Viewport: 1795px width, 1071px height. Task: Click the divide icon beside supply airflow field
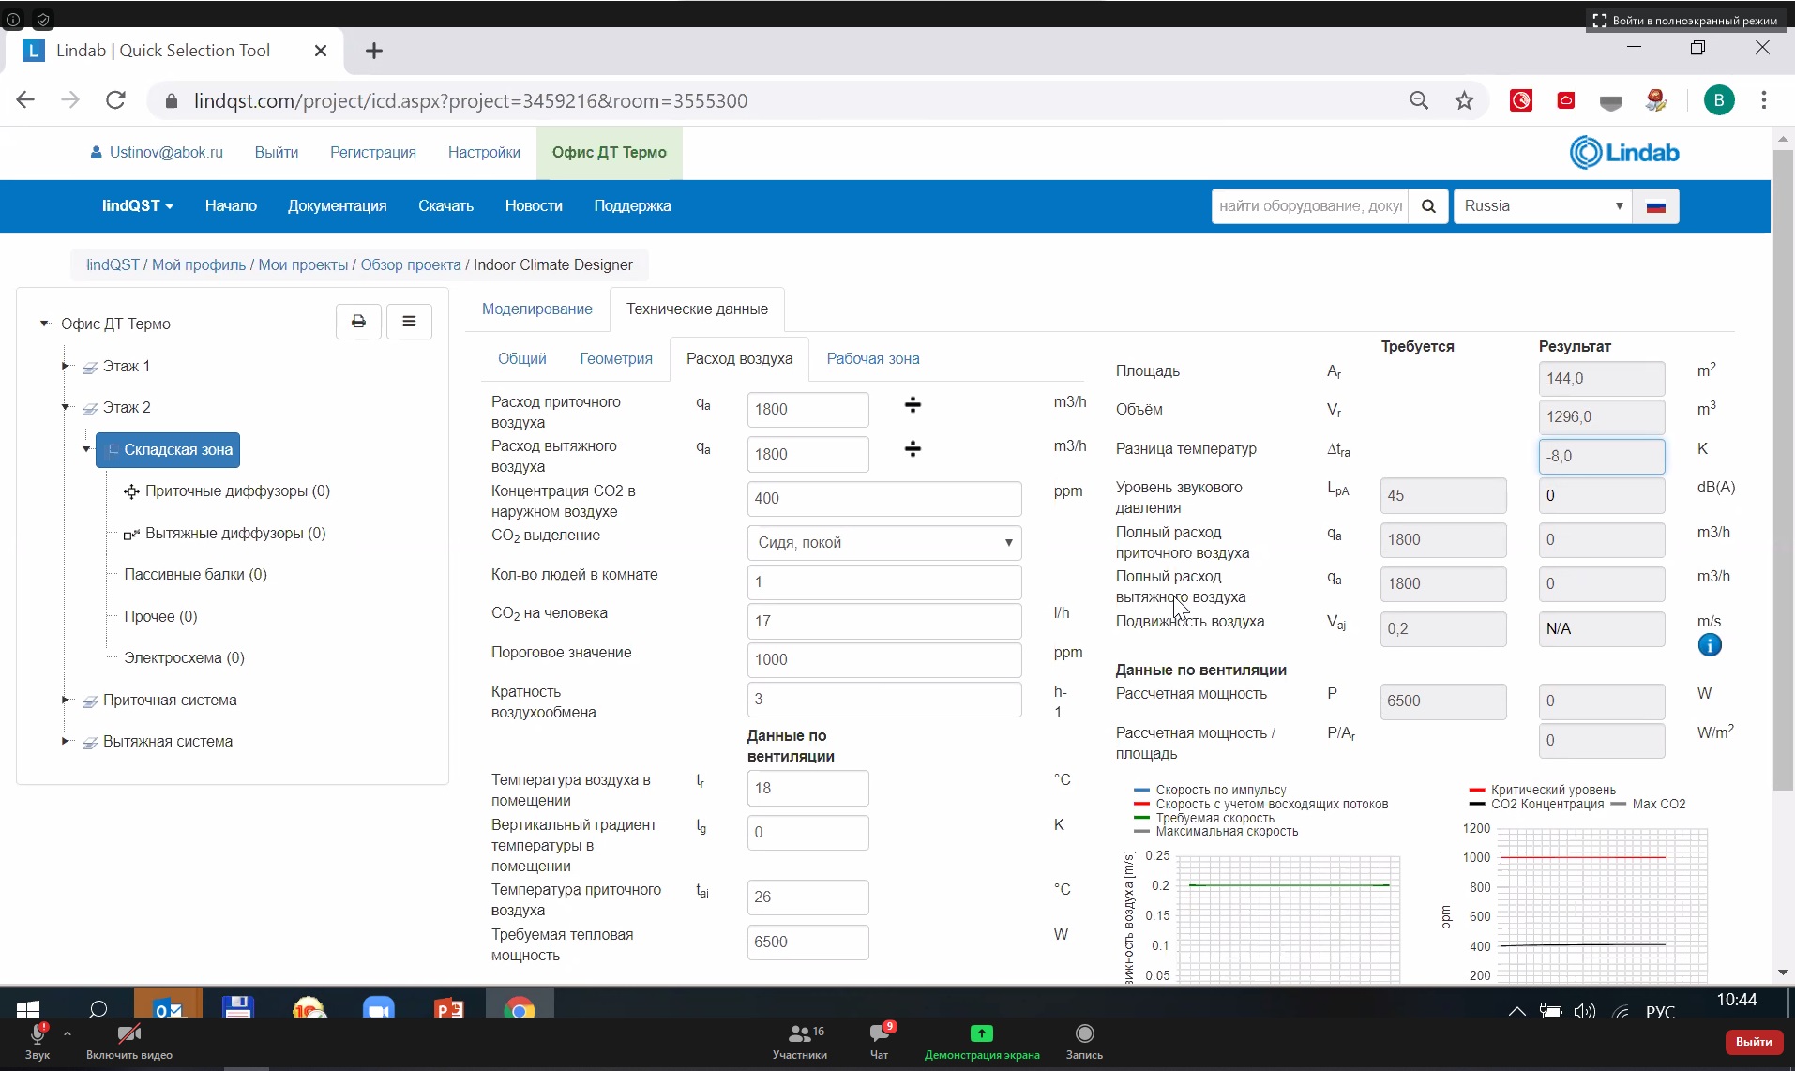tap(913, 405)
